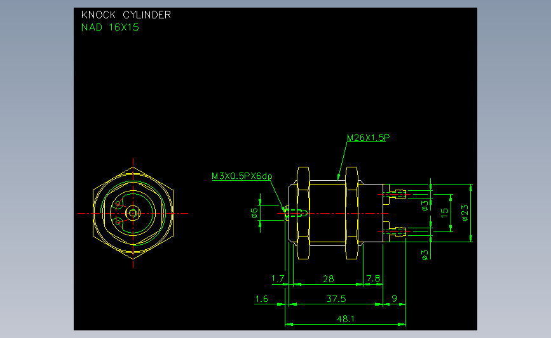The width and height of the screenshot is (551, 338).
Task: Select the upper ø3 port dimension
Action: coord(425,205)
